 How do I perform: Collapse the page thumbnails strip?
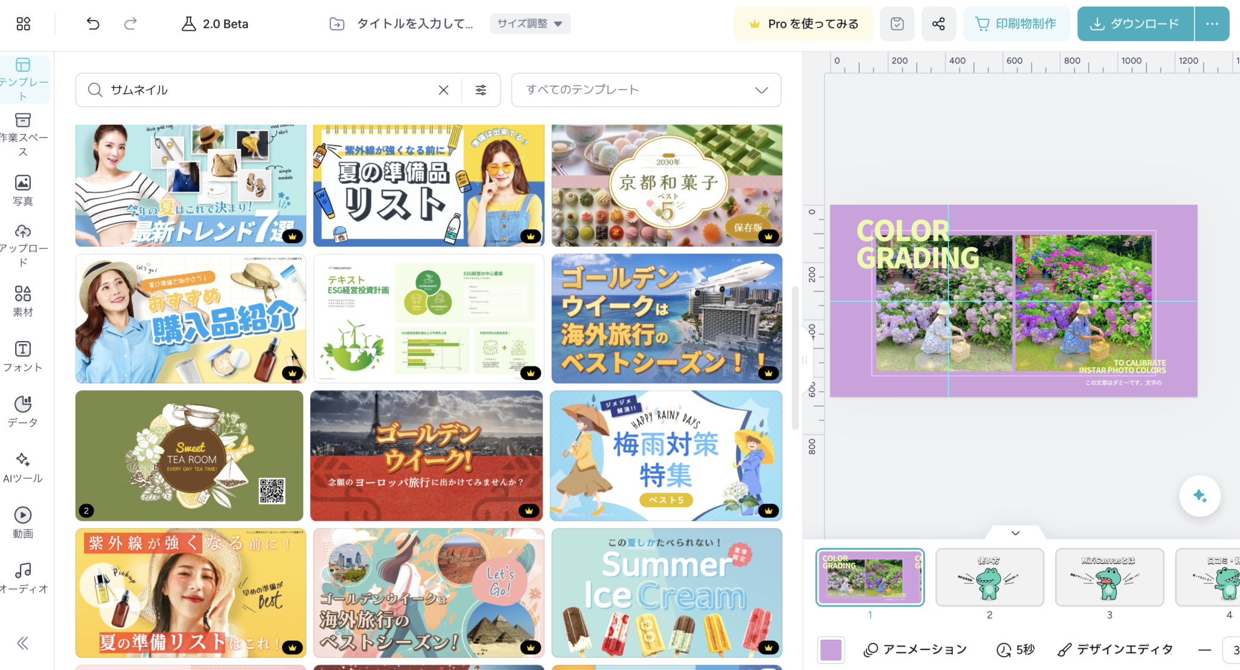(1015, 533)
